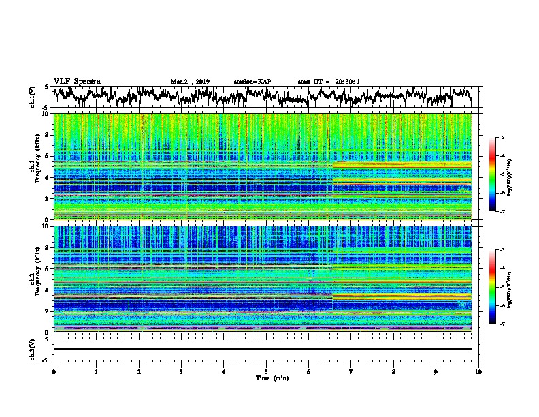Click the "-3" label on ch.2 colorbar
The height and width of the screenshot is (417, 539).
click(502, 250)
